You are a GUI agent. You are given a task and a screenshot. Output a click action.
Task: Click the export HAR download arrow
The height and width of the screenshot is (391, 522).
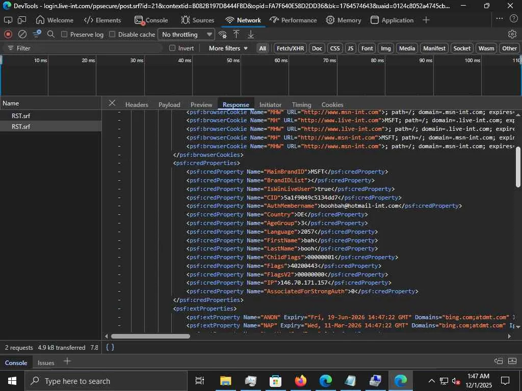click(251, 34)
